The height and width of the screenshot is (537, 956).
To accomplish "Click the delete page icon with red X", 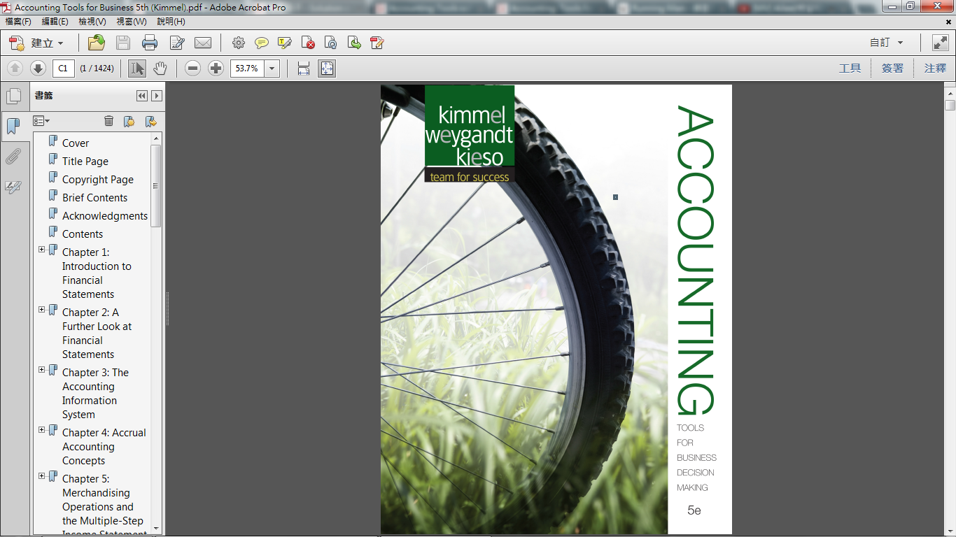I will coord(308,43).
